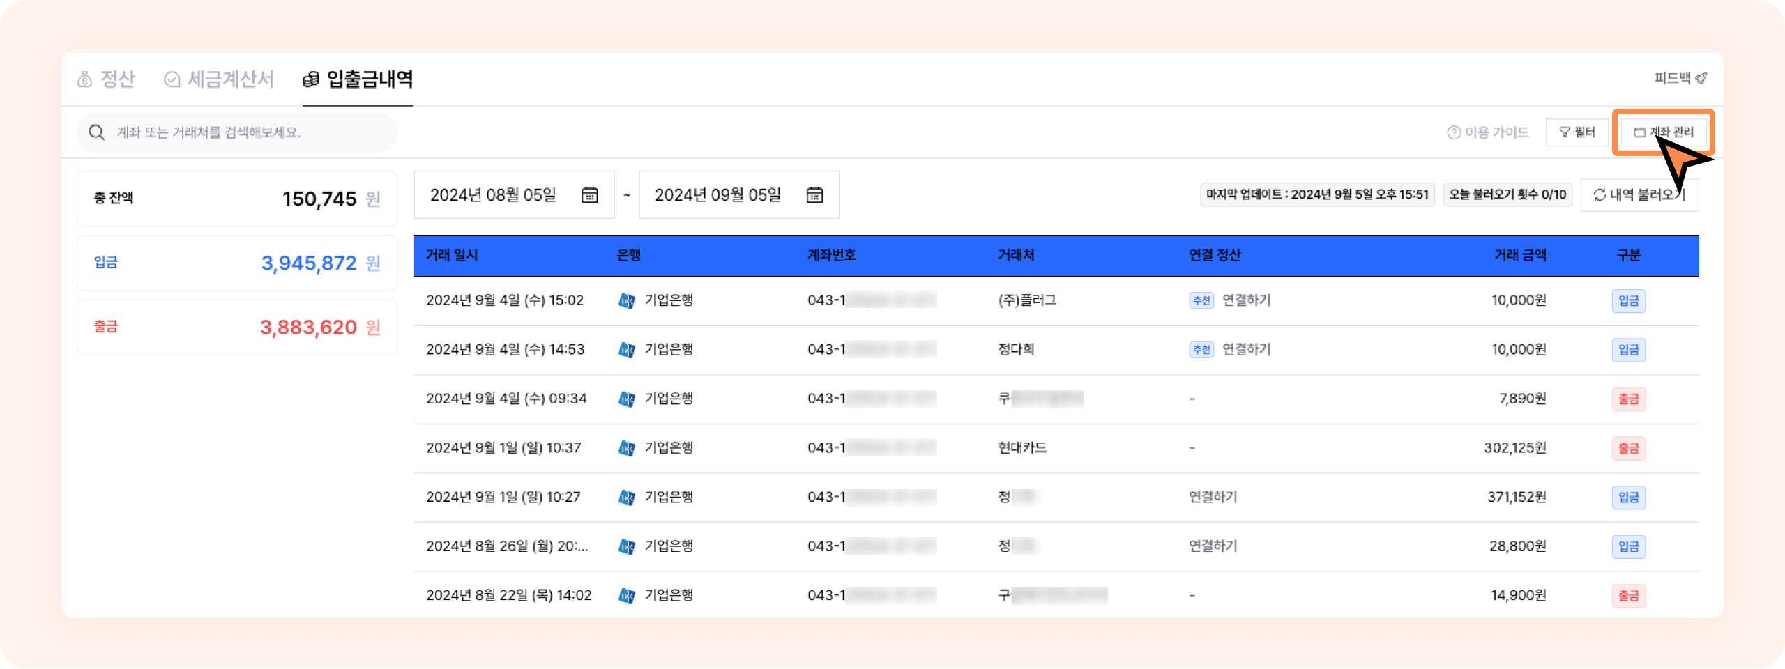Click the 이용 가이드 help icon
This screenshot has width=1785, height=669.
tap(1453, 132)
